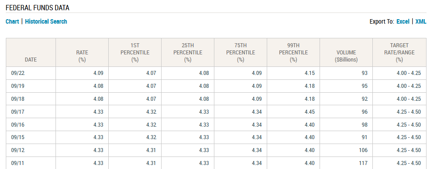
Task: Select the 09/16 date cell
Action: click(31, 124)
